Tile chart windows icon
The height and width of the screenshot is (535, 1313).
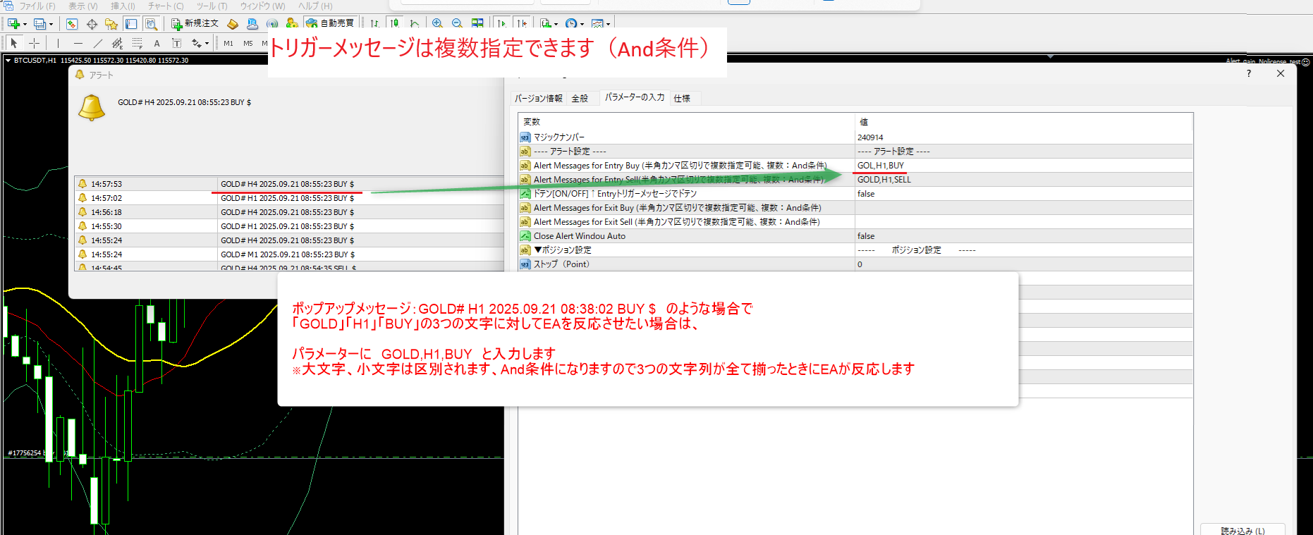coord(477,24)
